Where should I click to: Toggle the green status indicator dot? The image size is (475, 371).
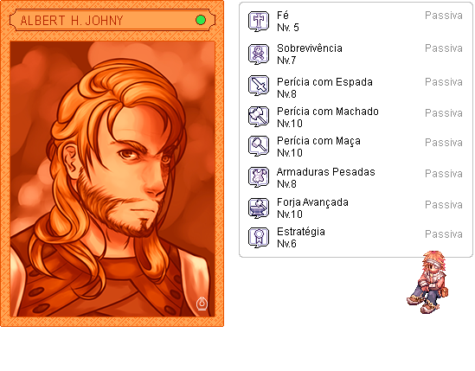(x=201, y=20)
